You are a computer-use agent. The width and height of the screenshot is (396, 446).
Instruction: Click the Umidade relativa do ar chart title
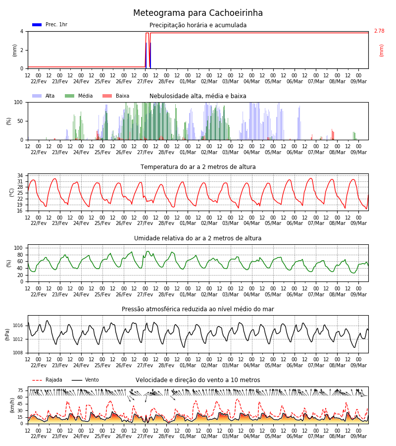pyautogui.click(x=198, y=238)
